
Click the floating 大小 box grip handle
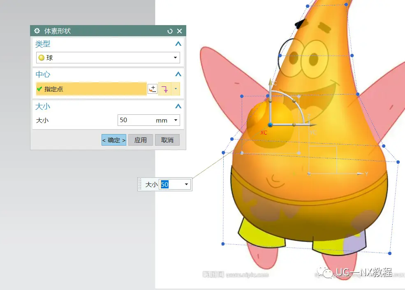pos(140,184)
